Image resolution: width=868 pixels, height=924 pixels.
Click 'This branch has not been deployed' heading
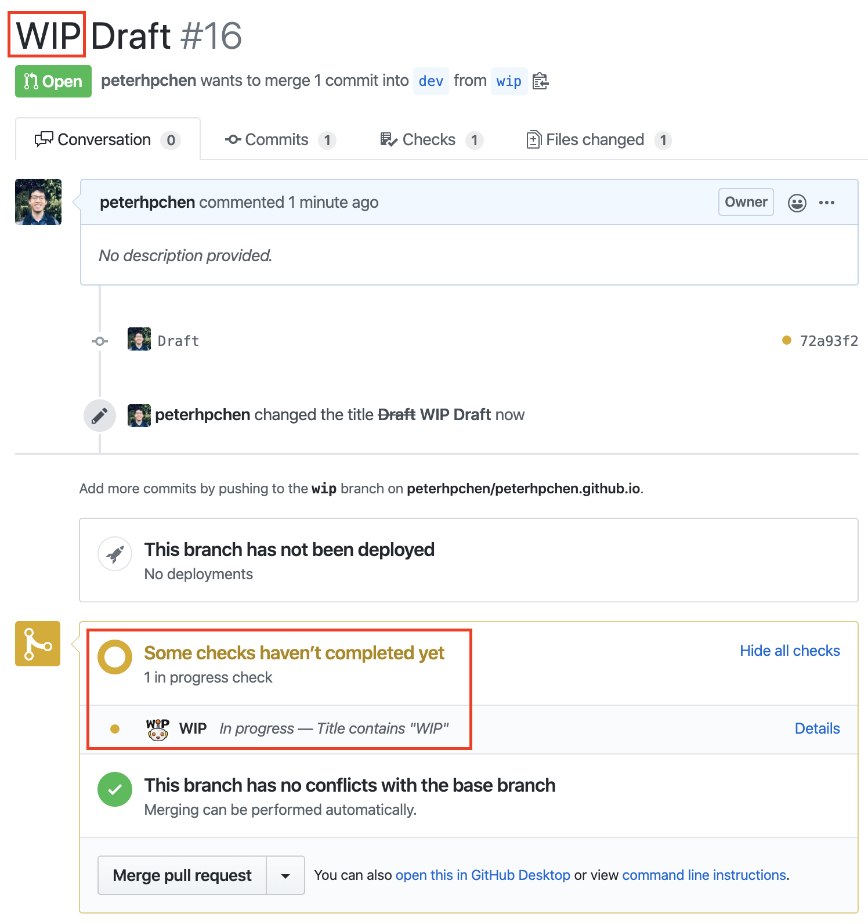click(289, 550)
